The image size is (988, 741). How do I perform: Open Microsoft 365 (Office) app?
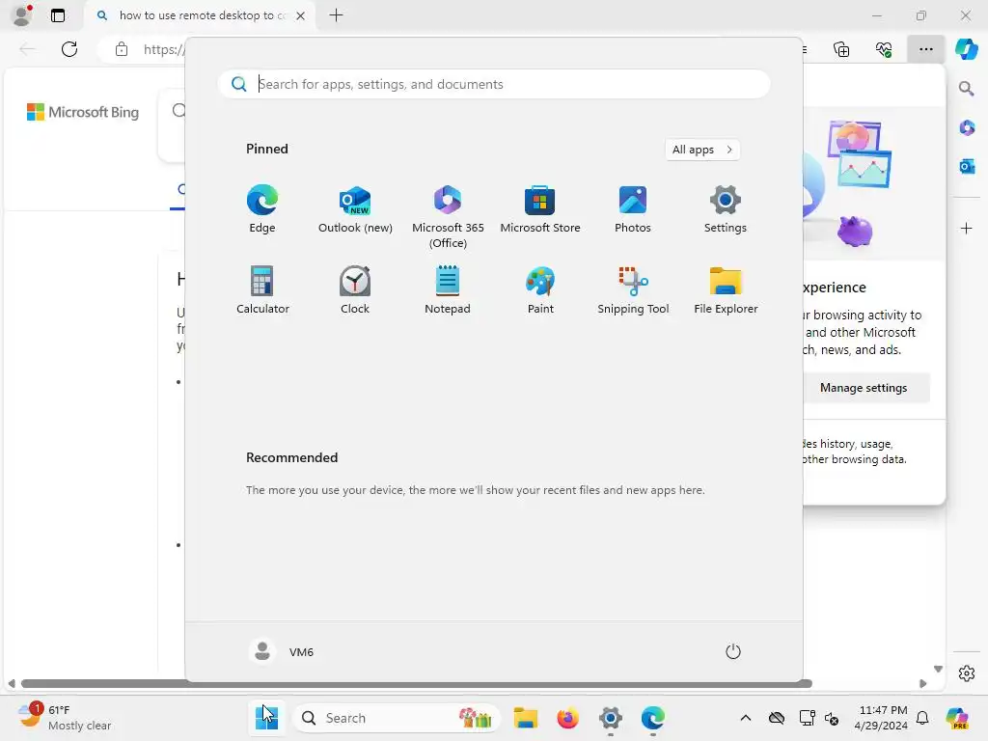[448, 217]
